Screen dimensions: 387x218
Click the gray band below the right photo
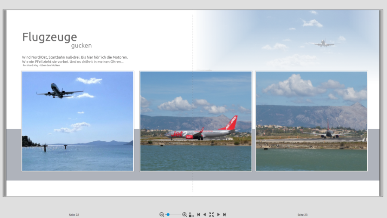(311, 176)
